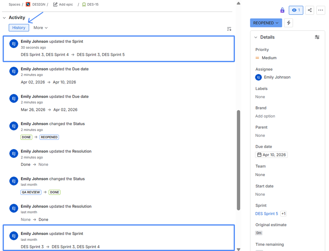
Task: Collapse the Details panel chevron
Action: pos(256,37)
